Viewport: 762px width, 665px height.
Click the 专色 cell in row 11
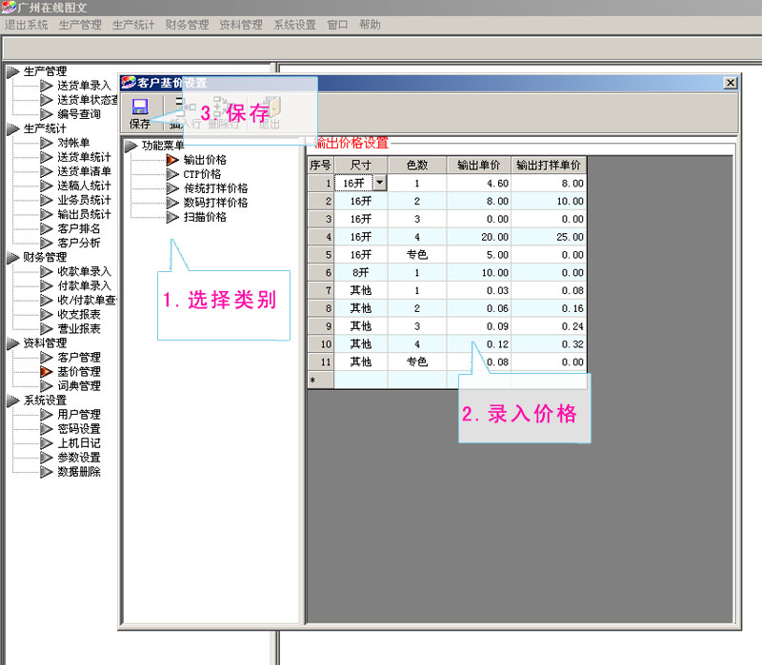[x=417, y=362]
